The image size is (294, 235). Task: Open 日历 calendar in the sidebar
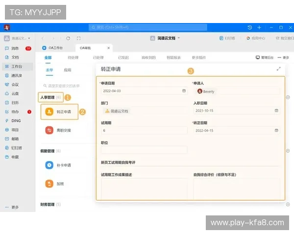[12, 102]
